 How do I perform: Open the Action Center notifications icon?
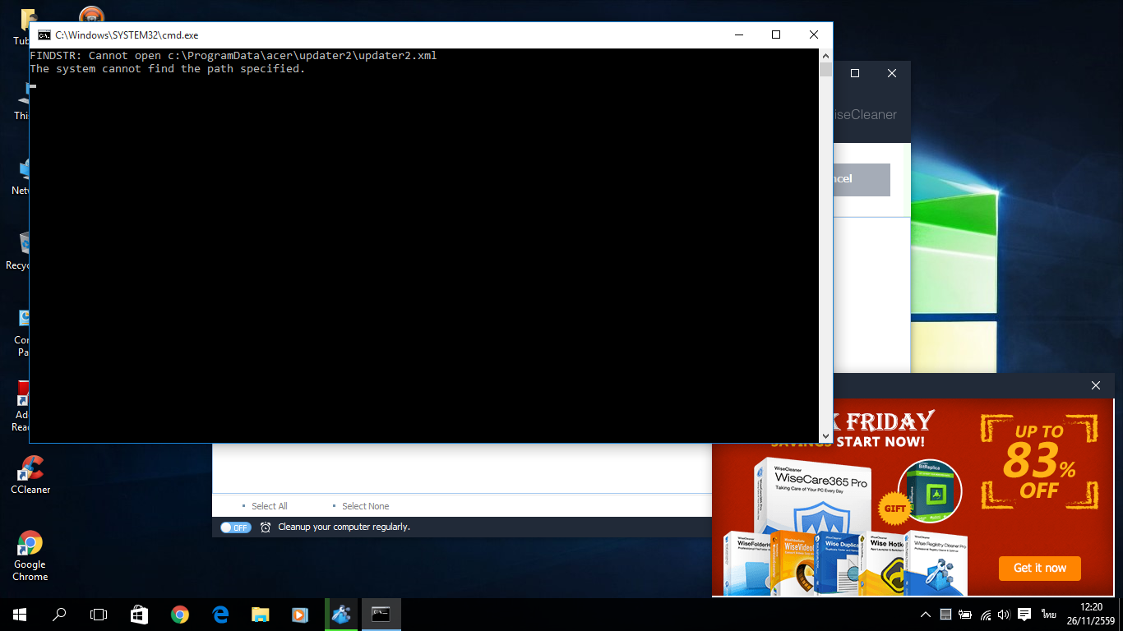1024,615
